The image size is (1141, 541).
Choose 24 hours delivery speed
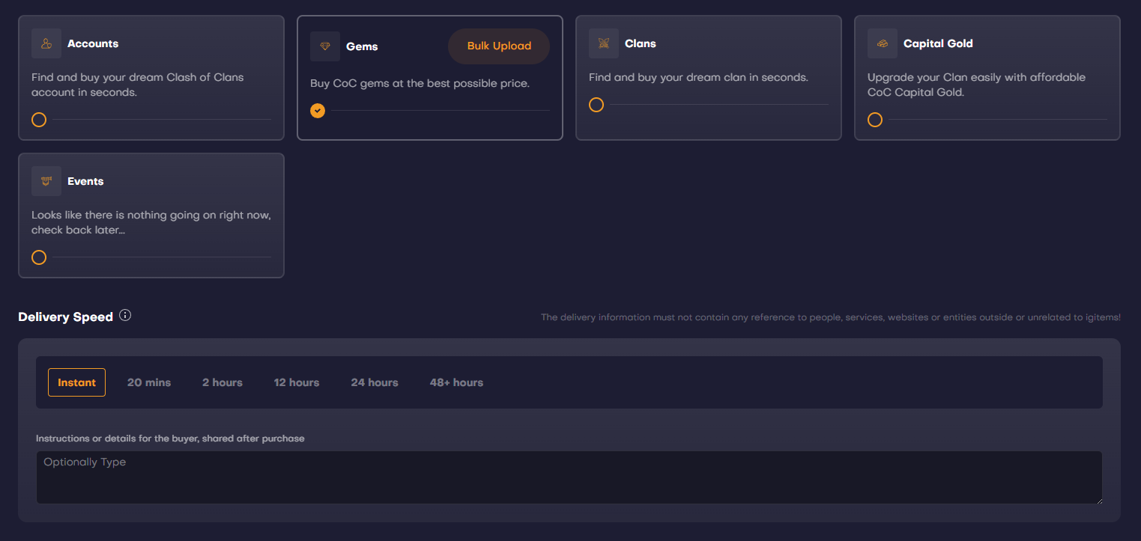pos(375,382)
